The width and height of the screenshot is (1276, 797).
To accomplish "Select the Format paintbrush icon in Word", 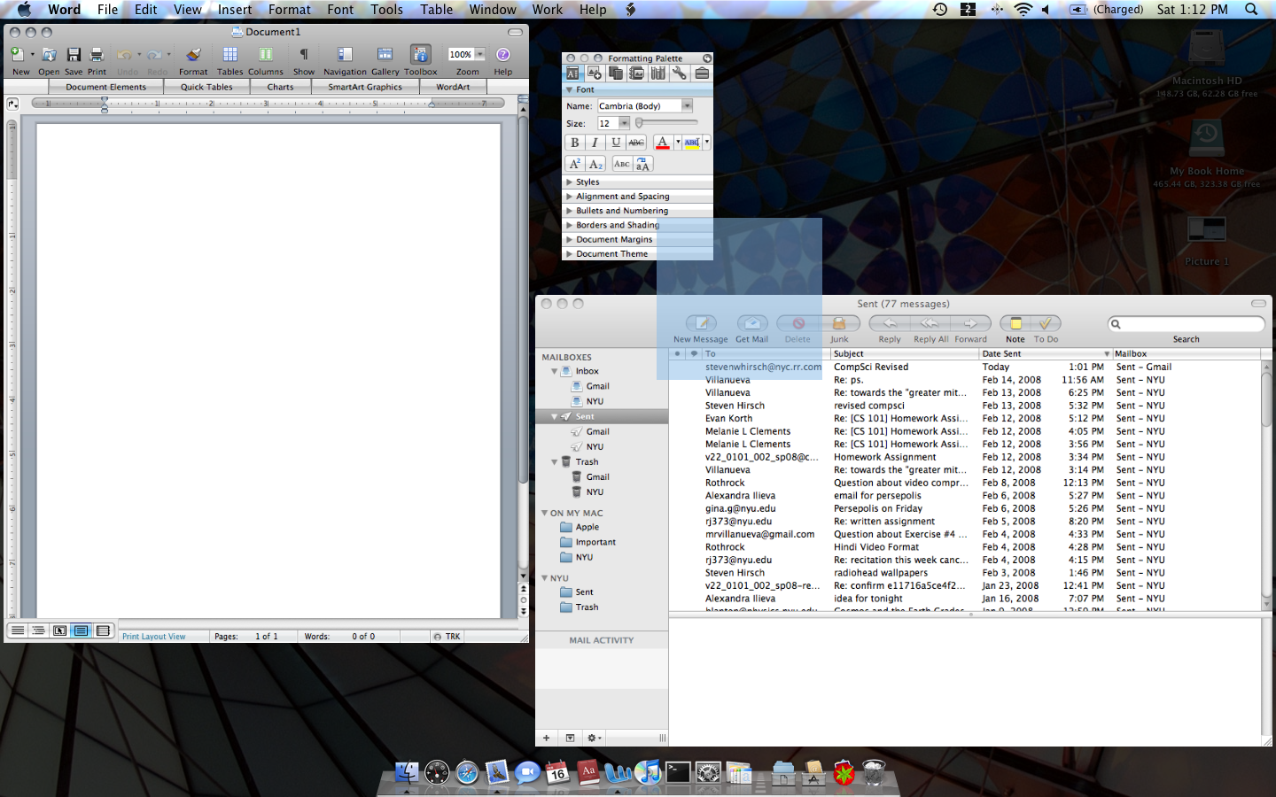I will click(193, 55).
